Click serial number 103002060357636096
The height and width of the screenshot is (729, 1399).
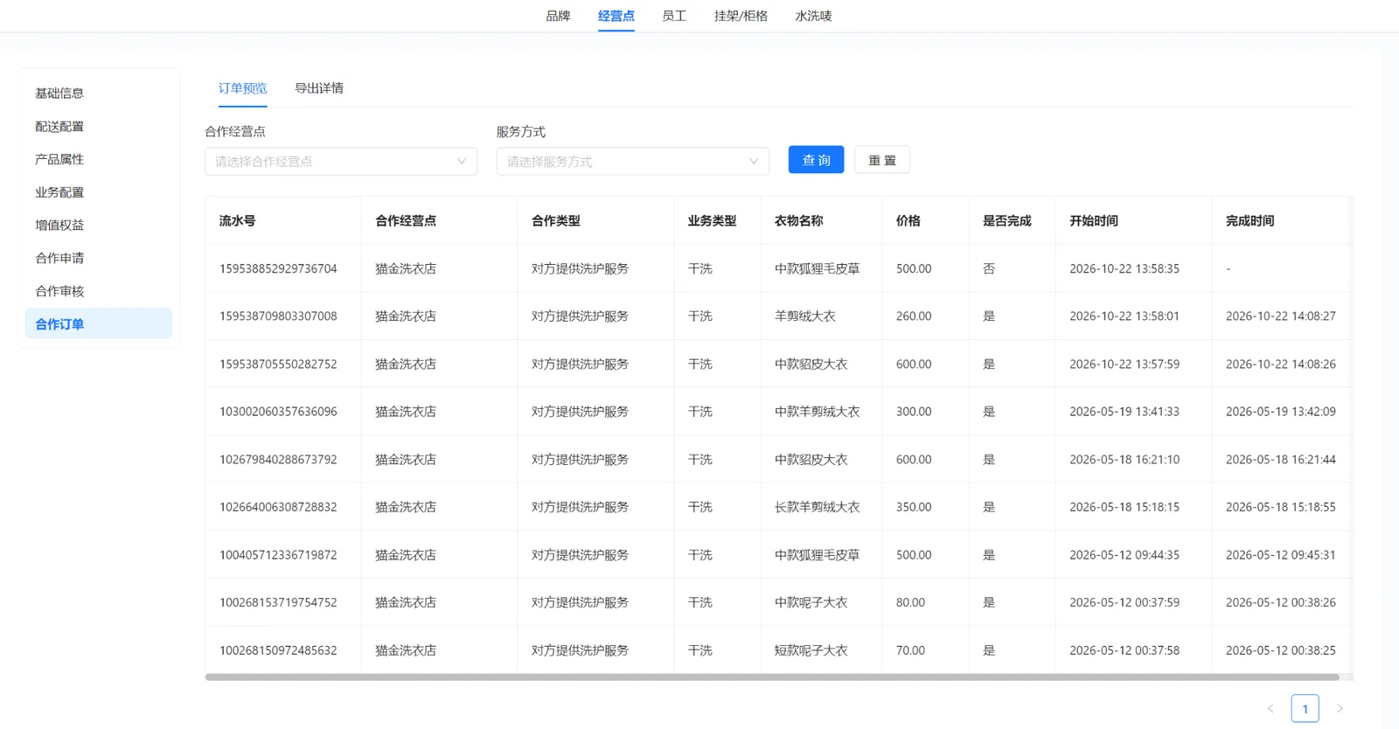278,412
